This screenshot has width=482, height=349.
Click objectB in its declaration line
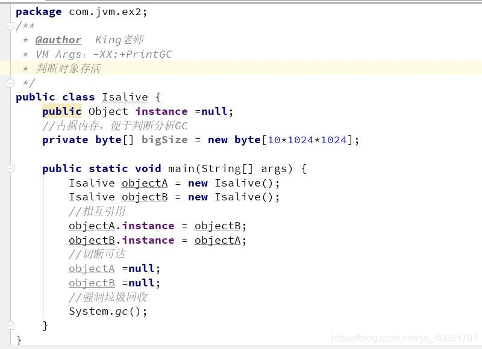[145, 197]
